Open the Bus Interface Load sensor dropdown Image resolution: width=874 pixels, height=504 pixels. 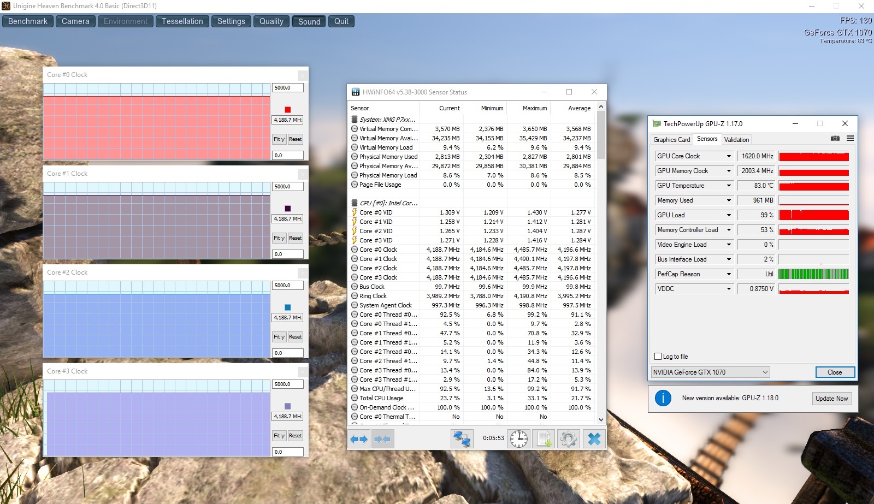(729, 259)
